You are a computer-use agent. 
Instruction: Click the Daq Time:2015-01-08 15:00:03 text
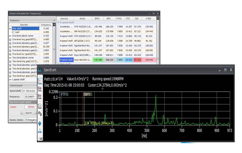[x=64, y=85]
